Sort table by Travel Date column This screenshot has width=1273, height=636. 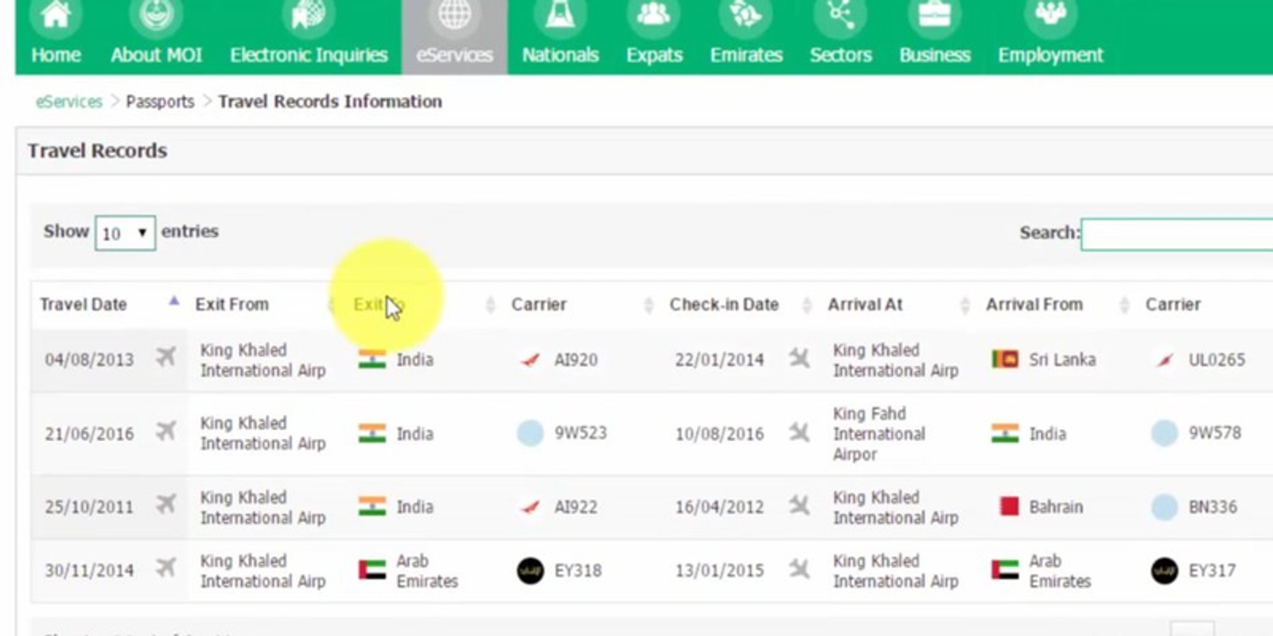tap(84, 304)
